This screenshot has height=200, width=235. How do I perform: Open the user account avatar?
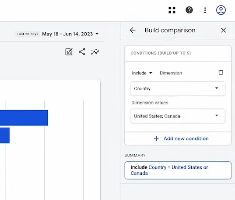click(221, 10)
